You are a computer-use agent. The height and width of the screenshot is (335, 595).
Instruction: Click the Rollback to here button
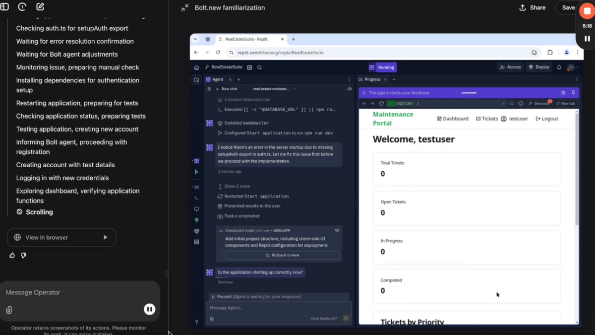(282, 255)
